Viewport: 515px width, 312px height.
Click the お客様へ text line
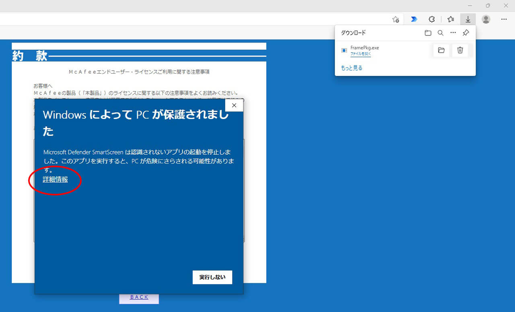pyautogui.click(x=43, y=86)
